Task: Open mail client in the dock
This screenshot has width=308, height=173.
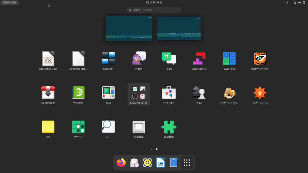Action: tap(134, 162)
